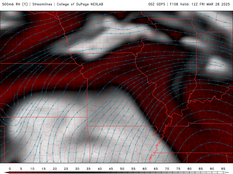This screenshot has height=174, width=233.
Task: Click the 'Streamlines' label in header
Action: point(42,4)
